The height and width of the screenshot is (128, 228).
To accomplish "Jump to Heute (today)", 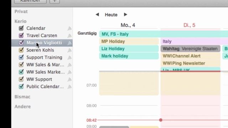I will coord(111,15).
